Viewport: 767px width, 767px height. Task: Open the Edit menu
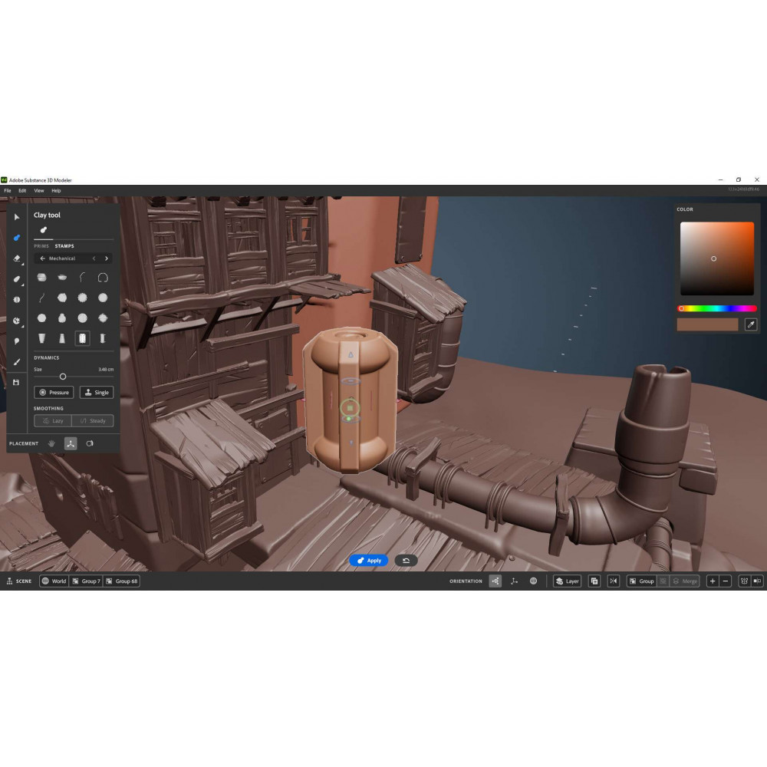(x=22, y=190)
